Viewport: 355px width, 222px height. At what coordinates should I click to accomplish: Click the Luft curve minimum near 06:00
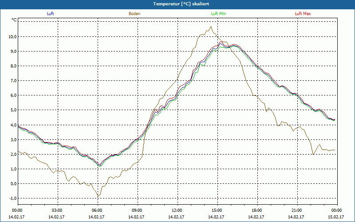[99, 166]
